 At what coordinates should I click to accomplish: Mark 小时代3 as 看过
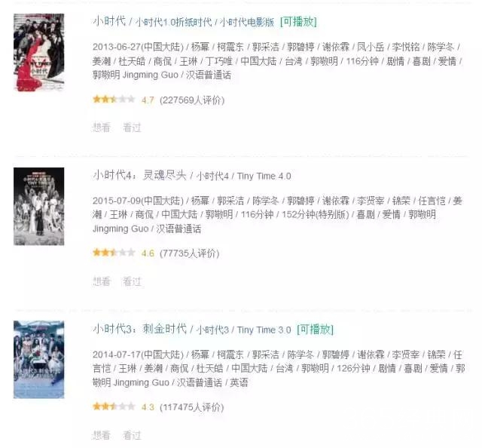coord(132,434)
